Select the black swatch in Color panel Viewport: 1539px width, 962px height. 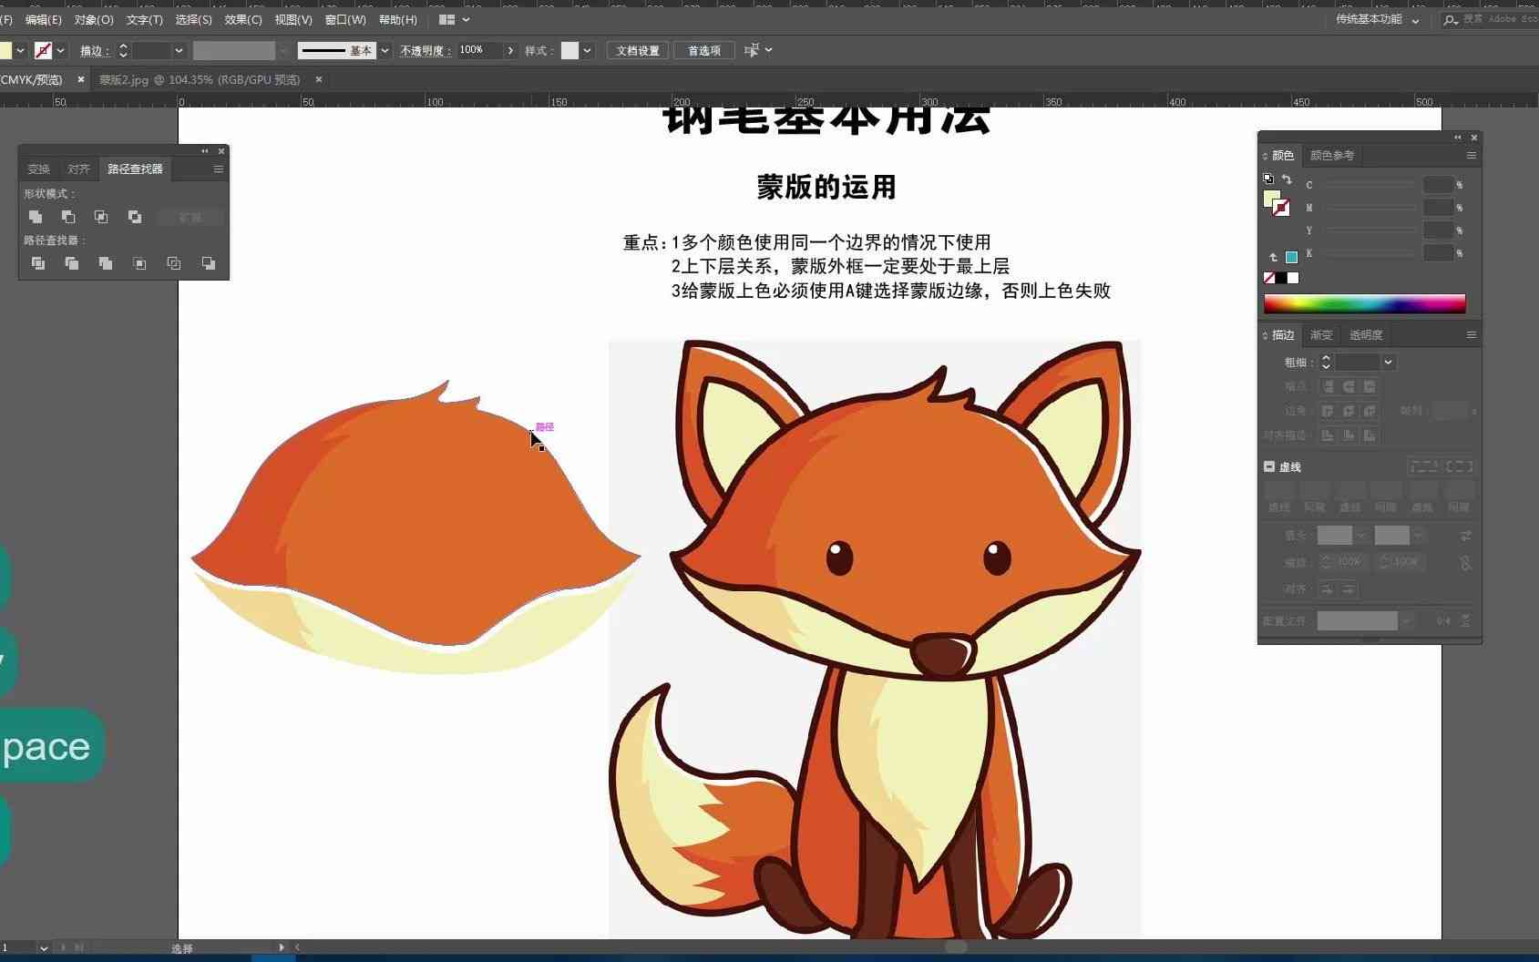click(1281, 278)
